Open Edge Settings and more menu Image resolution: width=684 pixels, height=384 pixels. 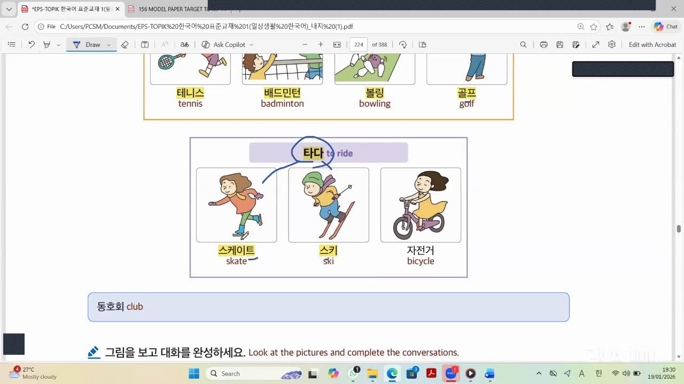642,27
